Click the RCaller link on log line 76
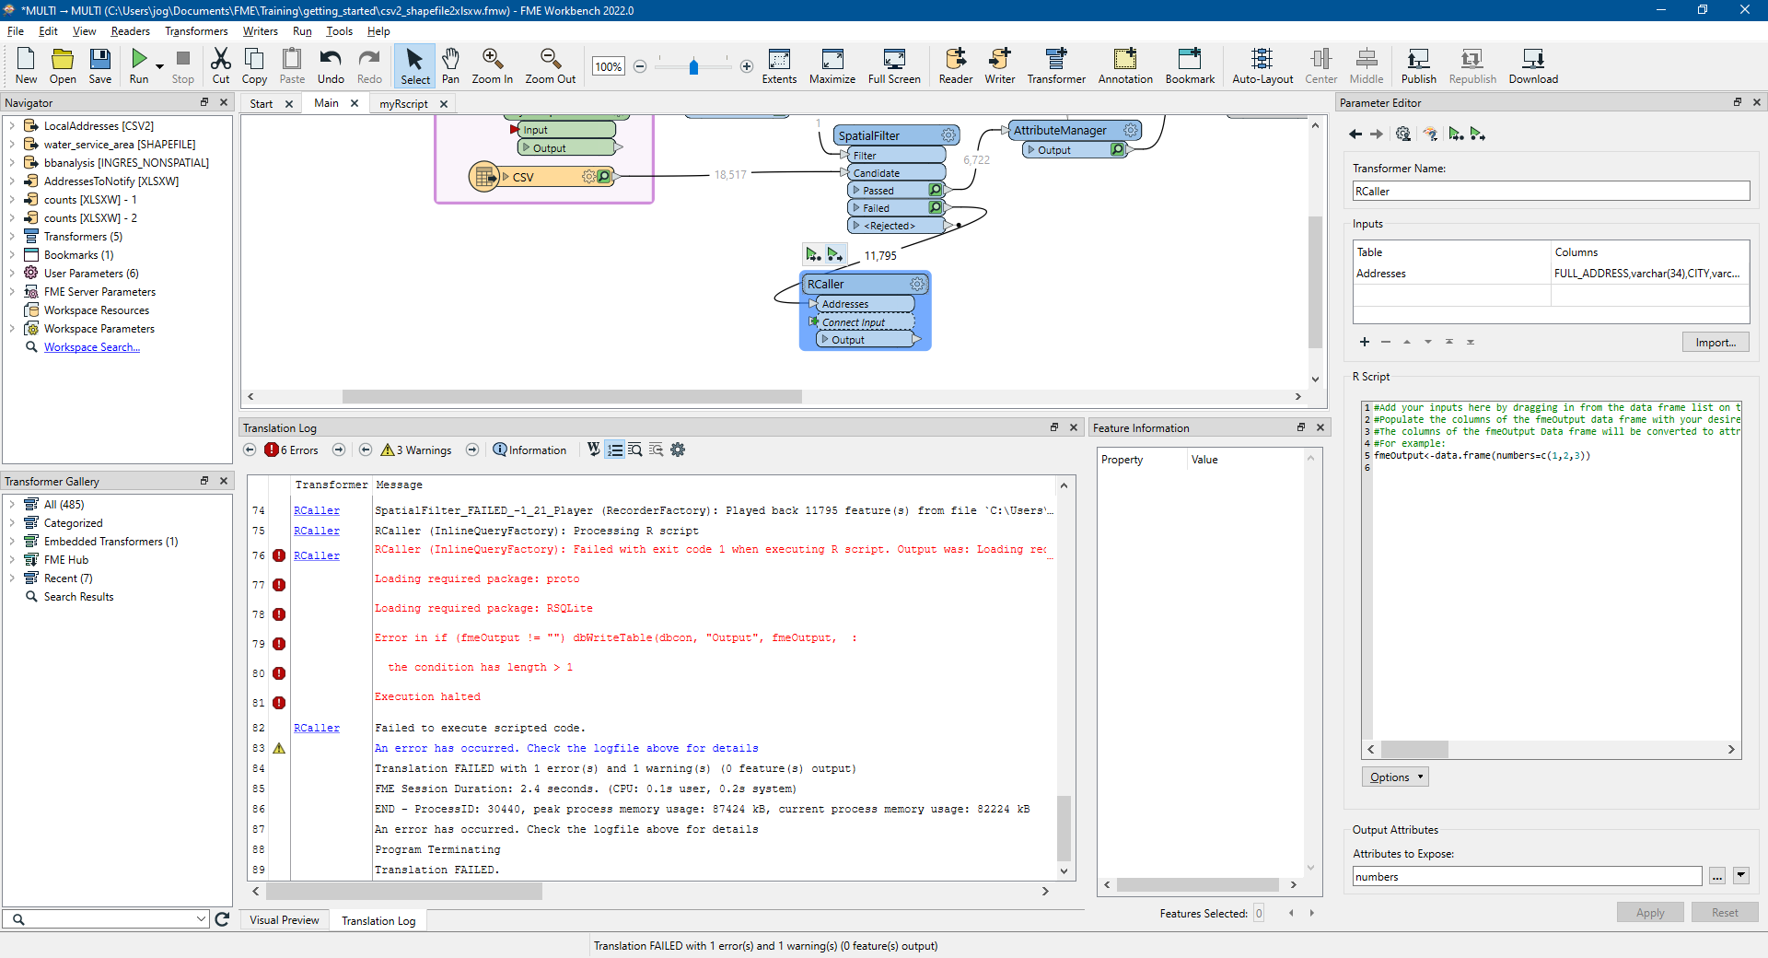Screen dimensions: 1768x958 [317, 555]
